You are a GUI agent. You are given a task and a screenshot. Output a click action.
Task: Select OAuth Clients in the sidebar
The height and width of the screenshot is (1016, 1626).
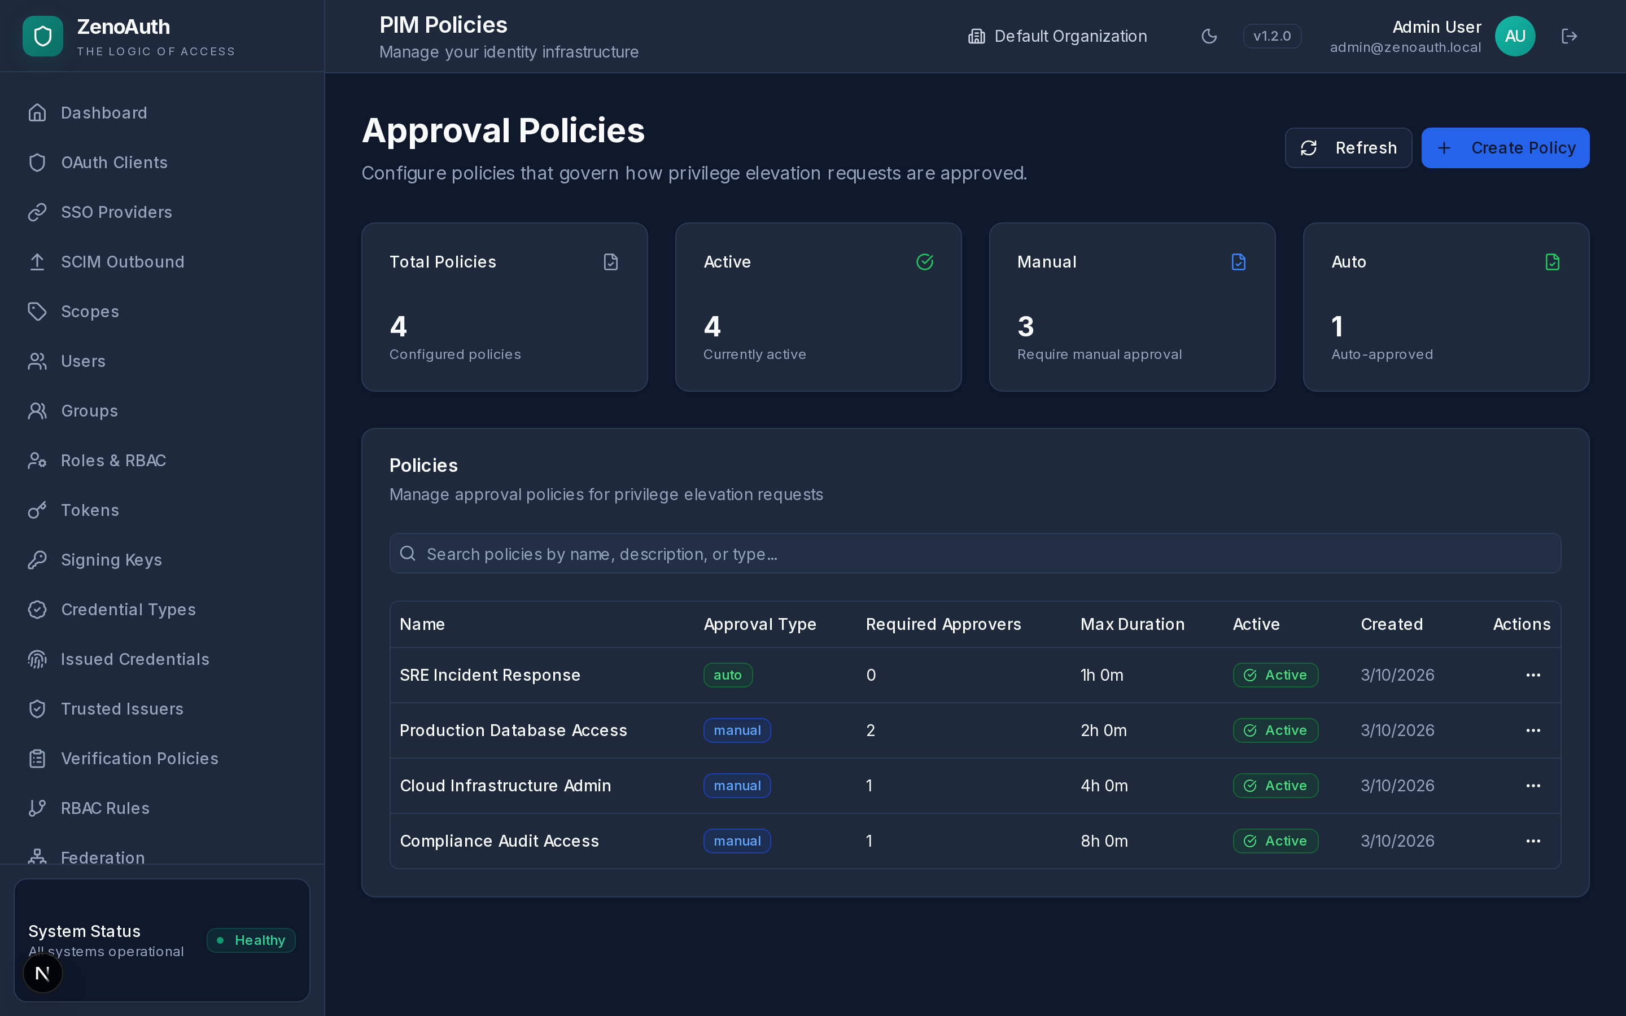click(114, 162)
